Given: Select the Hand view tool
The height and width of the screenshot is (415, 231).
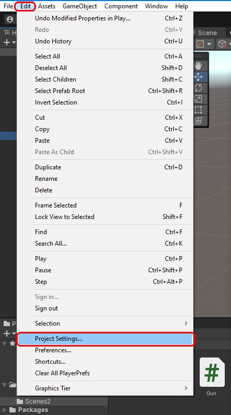Looking at the screenshot, I should pos(198,66).
